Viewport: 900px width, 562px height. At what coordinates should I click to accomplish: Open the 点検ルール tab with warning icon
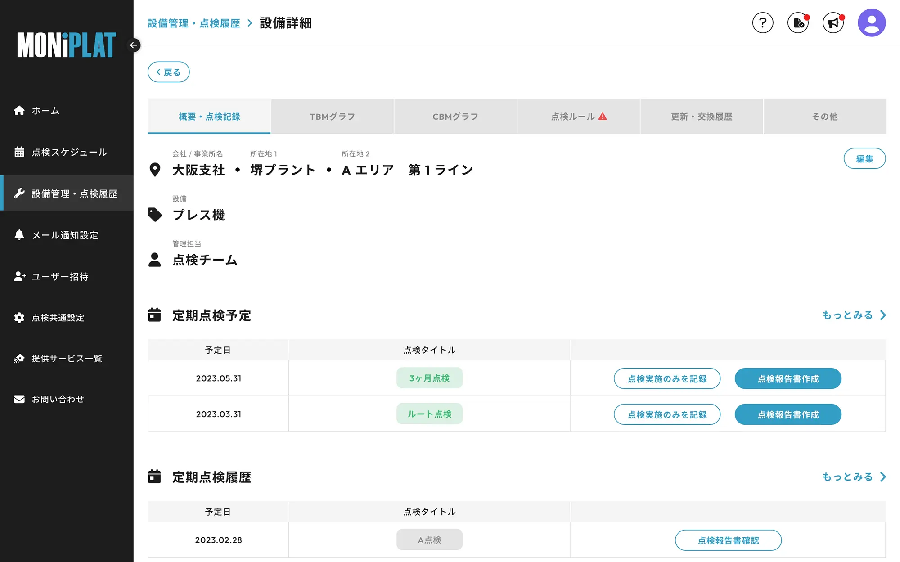point(578,116)
